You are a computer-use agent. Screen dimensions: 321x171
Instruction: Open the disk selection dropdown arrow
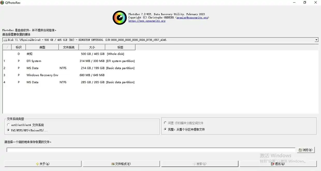tap(316, 40)
